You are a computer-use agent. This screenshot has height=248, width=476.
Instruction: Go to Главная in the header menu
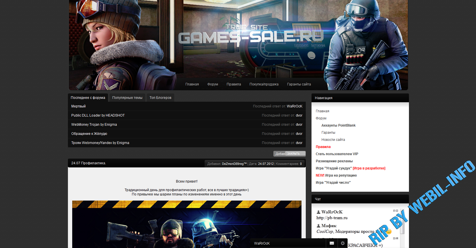[192, 84]
